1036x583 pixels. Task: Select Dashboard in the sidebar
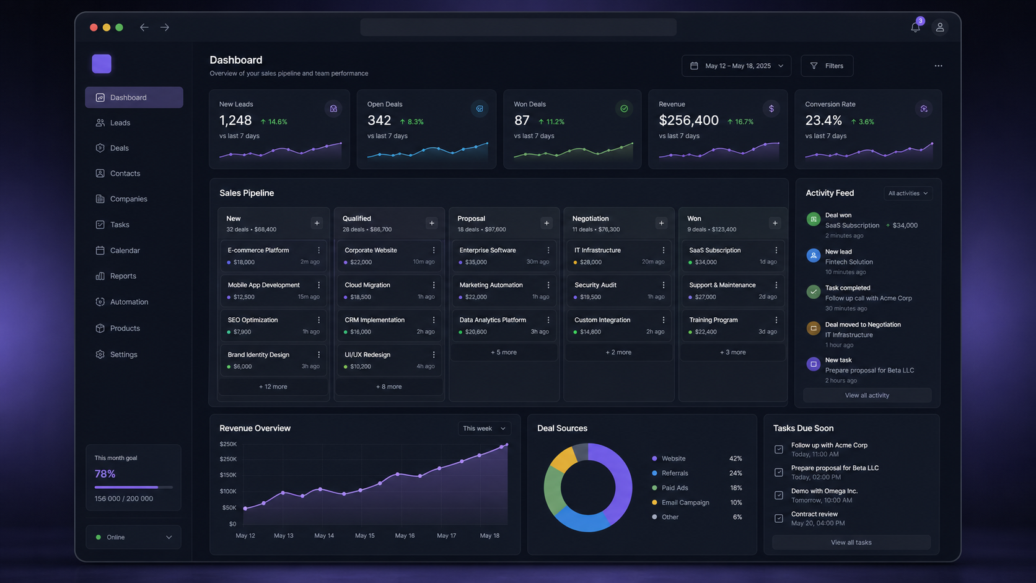click(134, 97)
